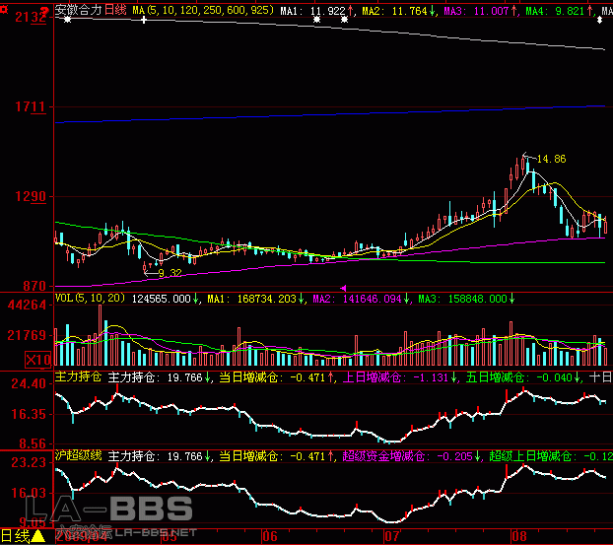Click the 14.86 peak price label
The height and width of the screenshot is (545, 613).
[x=552, y=159]
